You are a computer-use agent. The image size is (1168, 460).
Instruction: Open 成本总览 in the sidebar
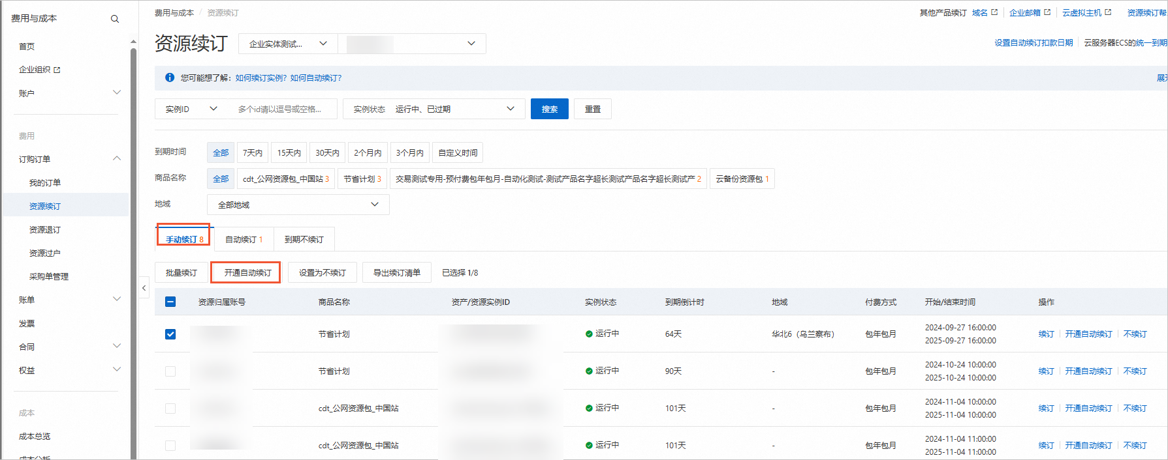(x=35, y=436)
